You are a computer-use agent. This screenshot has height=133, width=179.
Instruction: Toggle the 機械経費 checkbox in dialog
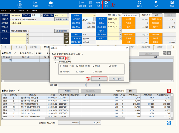[61, 72]
